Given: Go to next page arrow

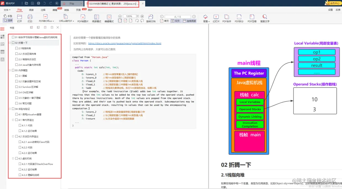Looking at the screenshot, I should coord(194,17).
